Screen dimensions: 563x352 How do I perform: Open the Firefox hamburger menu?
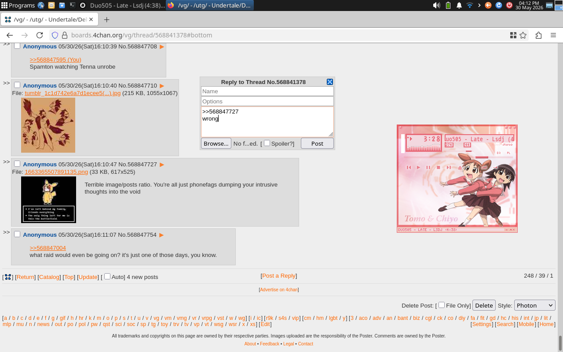click(x=553, y=35)
